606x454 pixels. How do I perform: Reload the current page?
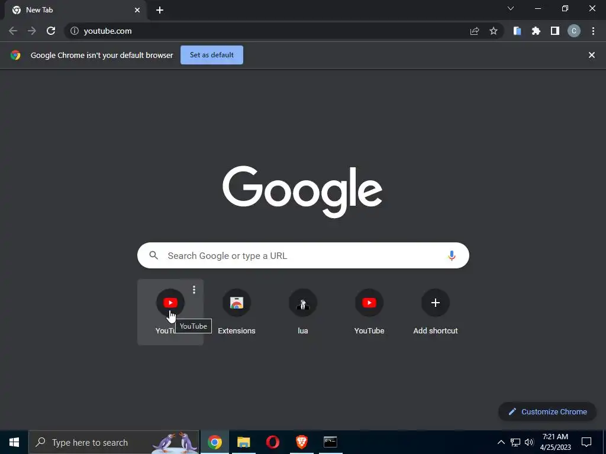51,31
